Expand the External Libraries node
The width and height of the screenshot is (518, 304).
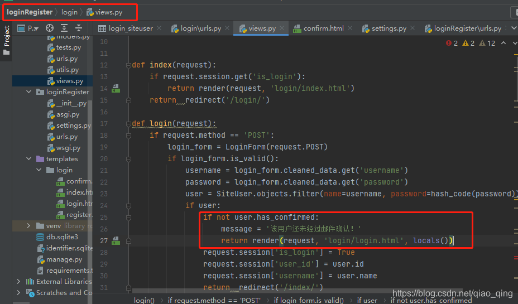(19, 282)
